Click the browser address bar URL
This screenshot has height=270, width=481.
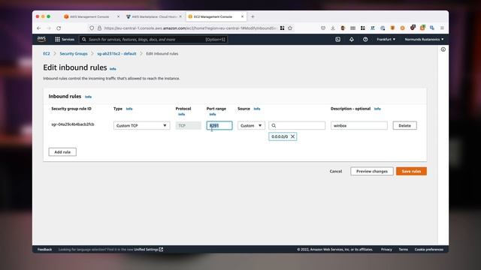click(190, 28)
